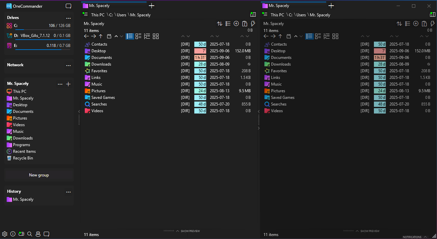Open the Drives section ellipsis menu
Image resolution: width=437 pixels, height=239 pixels.
coord(68,18)
